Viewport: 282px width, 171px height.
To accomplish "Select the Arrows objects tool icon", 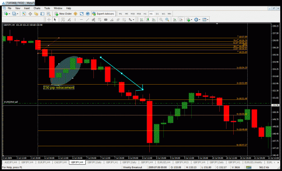I will point(130,19).
